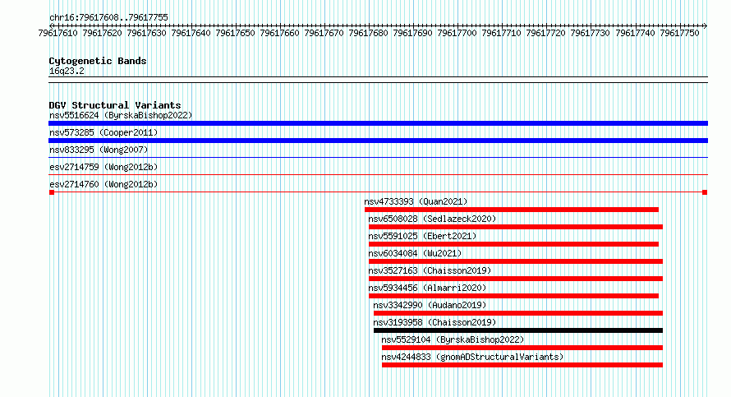The height and width of the screenshot is (397, 731).
Task: Open nsv3193958 (Chaisson2019) variant label
Action: point(434,322)
